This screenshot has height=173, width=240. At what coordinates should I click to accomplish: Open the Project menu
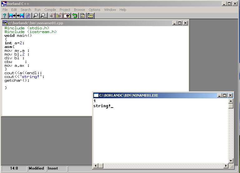point(65,10)
